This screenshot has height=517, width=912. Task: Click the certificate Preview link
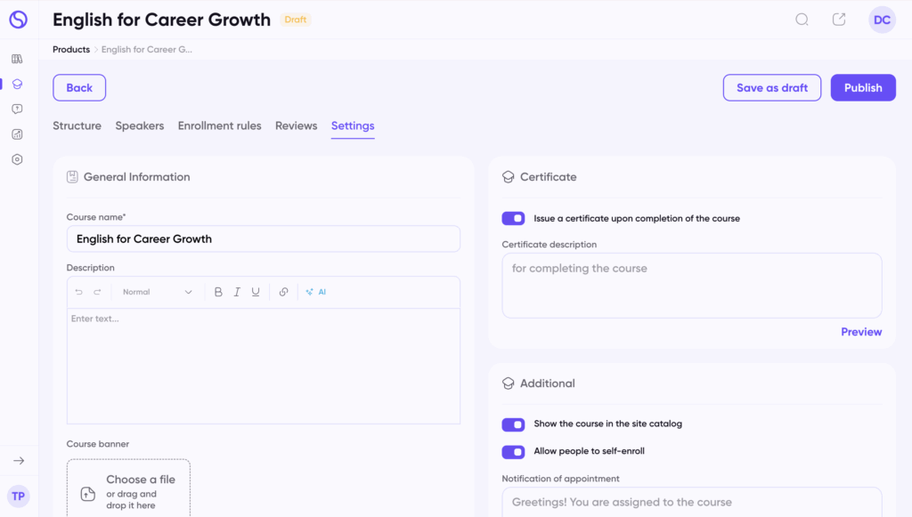861,332
